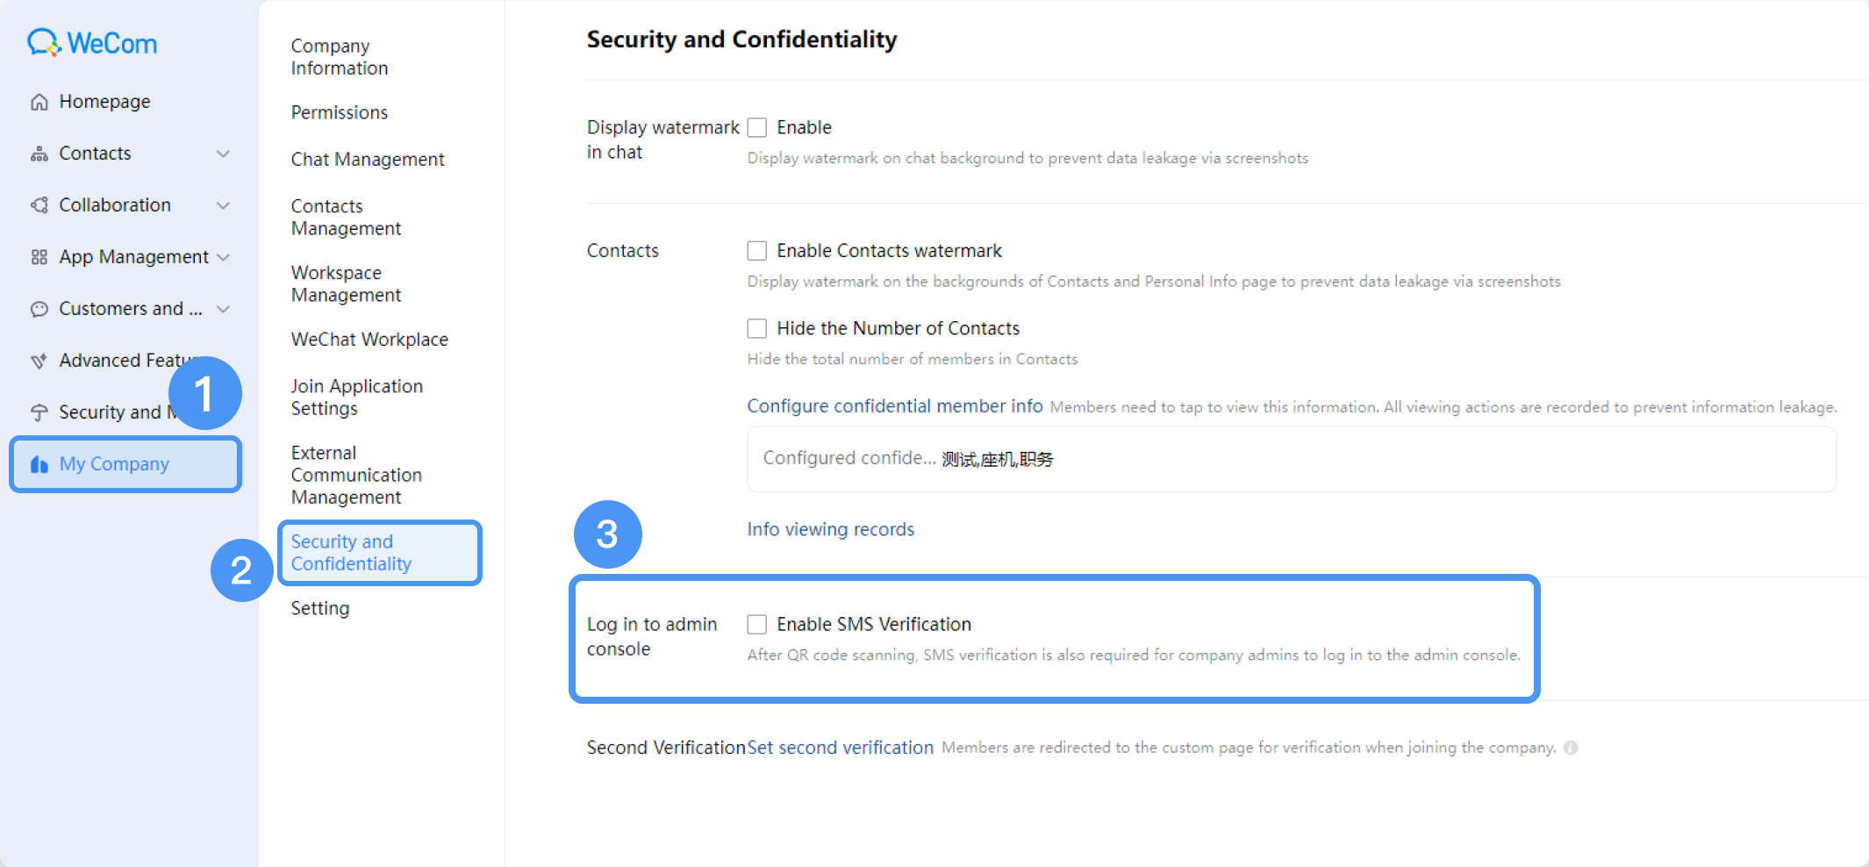This screenshot has height=867, width=1869.
Task: Open Chat Management menu item
Action: click(368, 160)
